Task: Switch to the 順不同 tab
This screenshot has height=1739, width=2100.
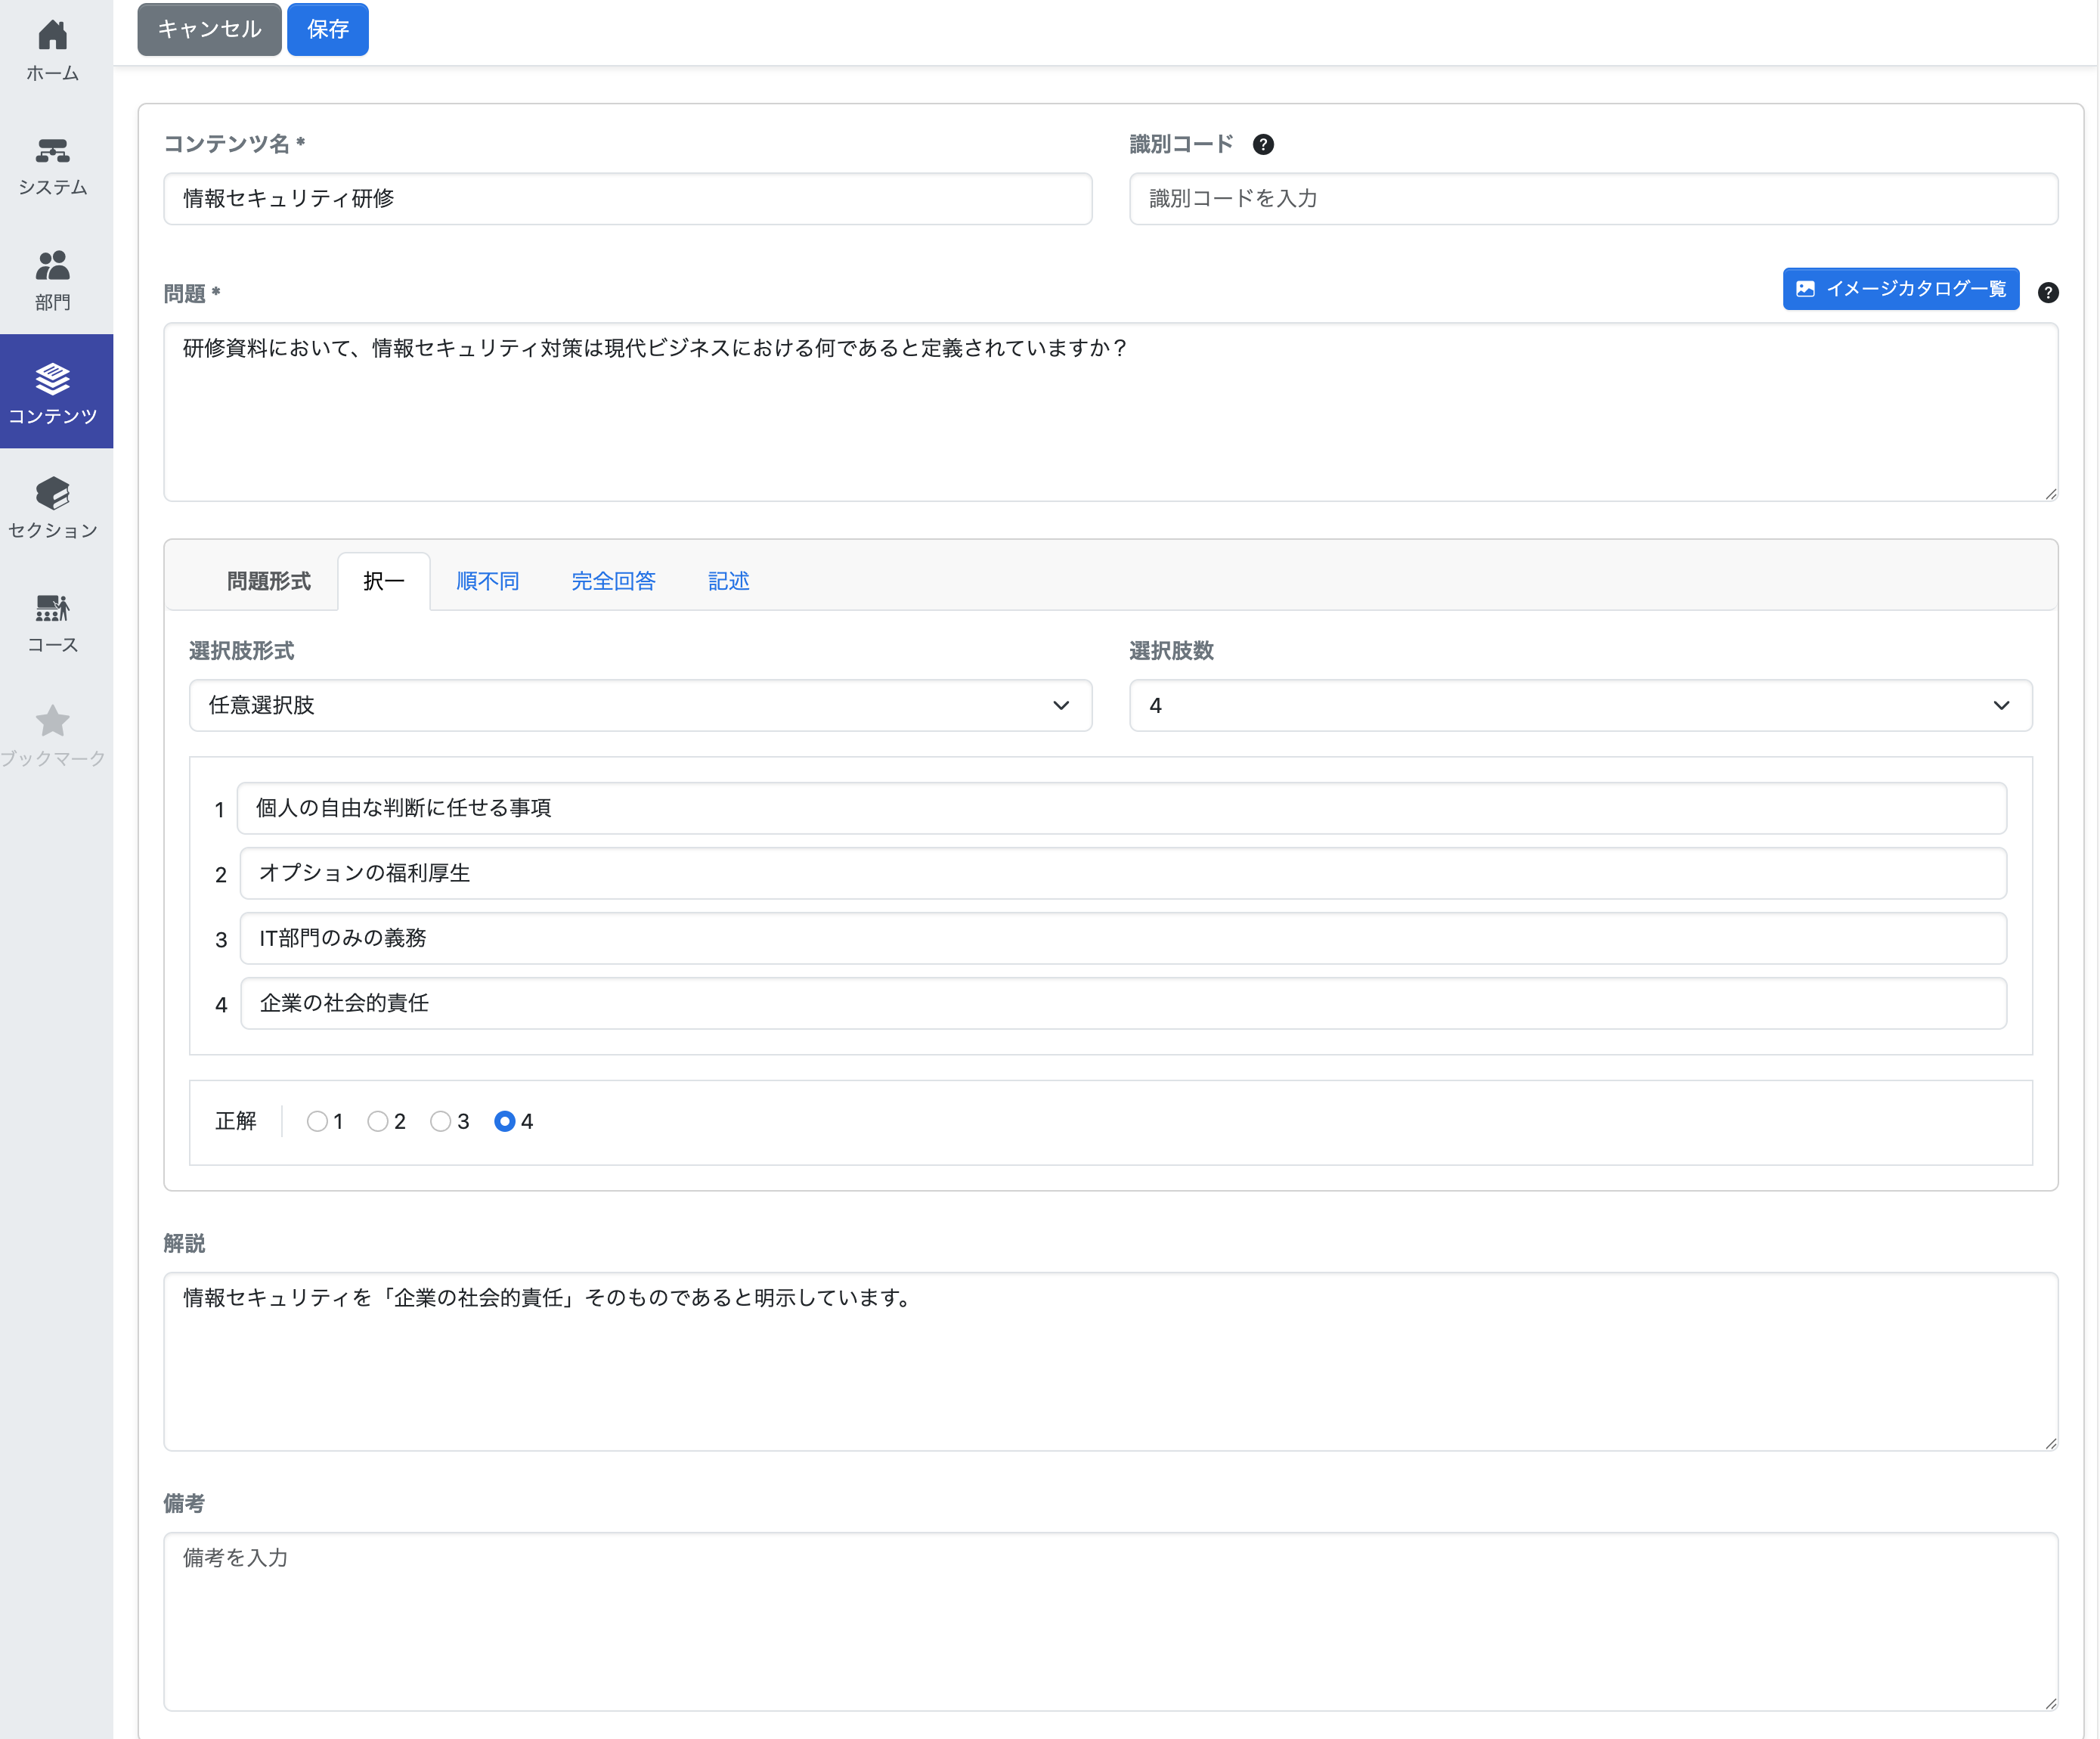Action: click(487, 581)
